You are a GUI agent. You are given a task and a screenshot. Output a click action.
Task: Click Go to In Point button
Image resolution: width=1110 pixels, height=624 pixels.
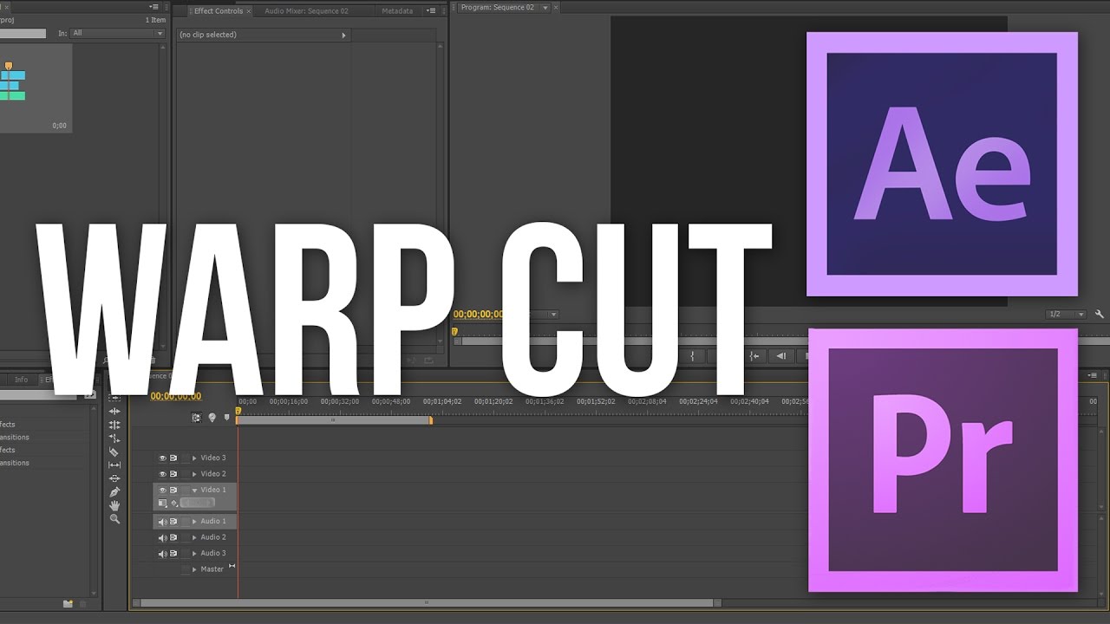(x=755, y=355)
